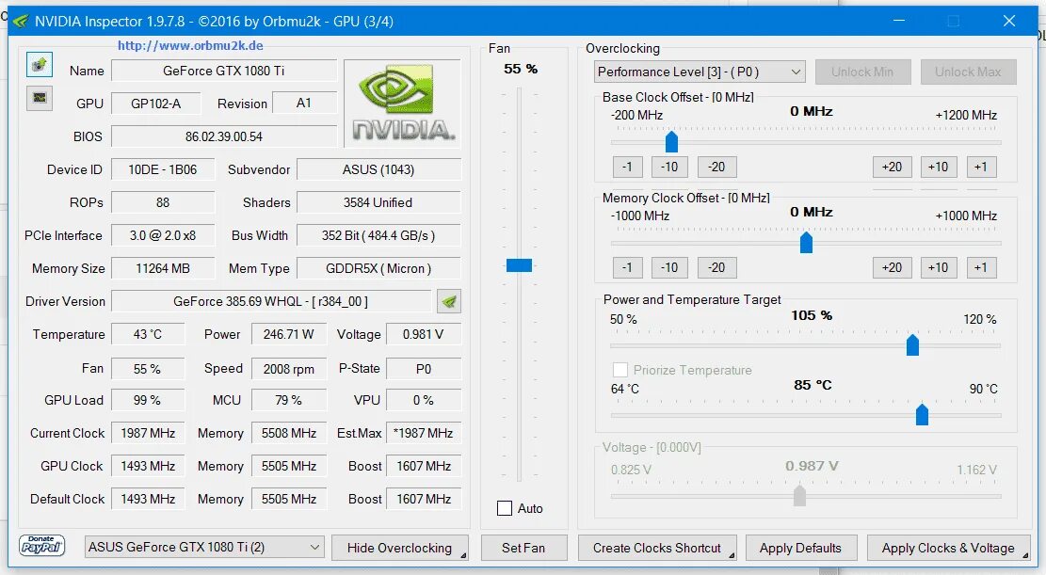Click the hardware monitor icon beside GPU
This screenshot has width=1046, height=575.
click(x=40, y=97)
